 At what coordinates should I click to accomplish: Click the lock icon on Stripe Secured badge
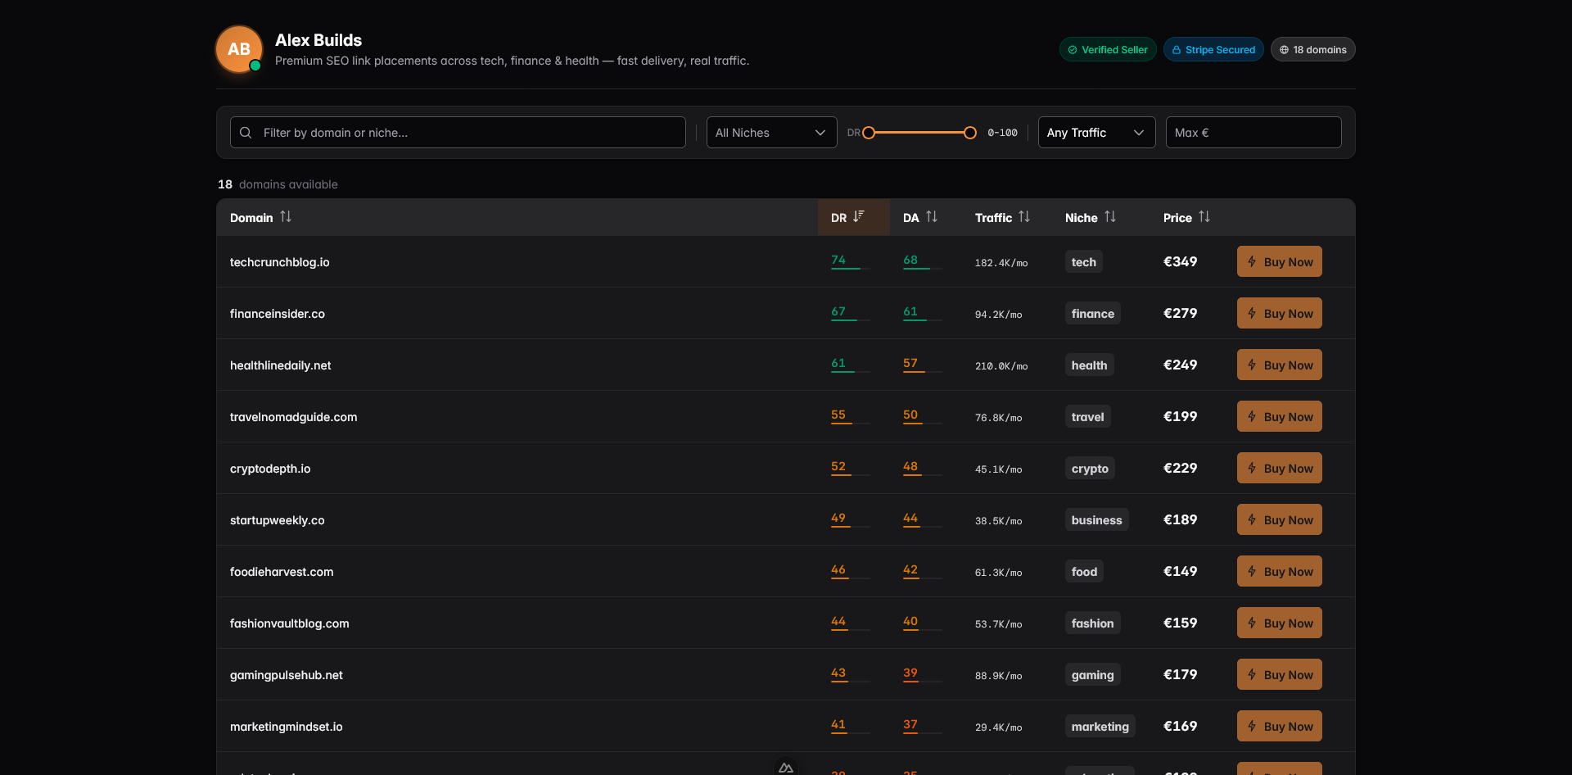[x=1177, y=49]
